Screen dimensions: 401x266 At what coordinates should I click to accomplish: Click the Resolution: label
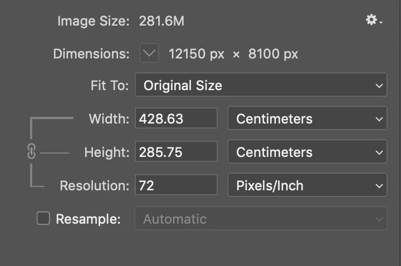[x=95, y=186]
